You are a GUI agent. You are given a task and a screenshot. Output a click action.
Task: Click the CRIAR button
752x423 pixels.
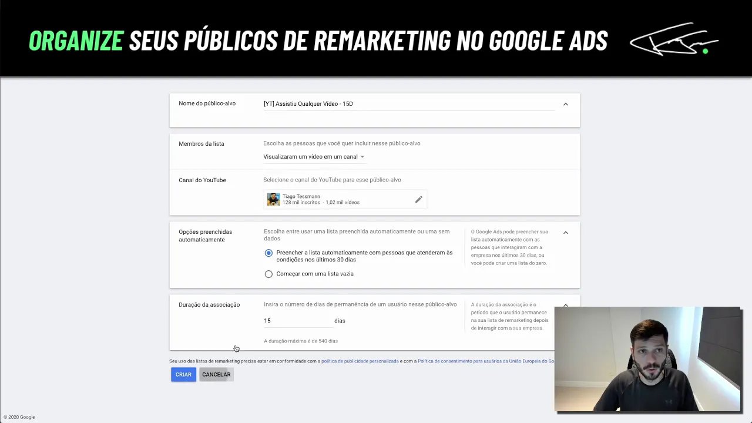click(x=183, y=374)
